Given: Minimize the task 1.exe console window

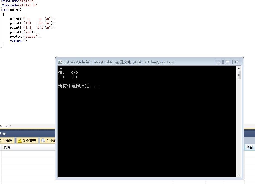Looking at the screenshot, I should pos(218,62).
